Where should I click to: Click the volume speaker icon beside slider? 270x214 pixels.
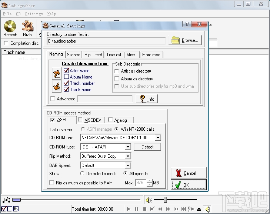tap(149, 200)
